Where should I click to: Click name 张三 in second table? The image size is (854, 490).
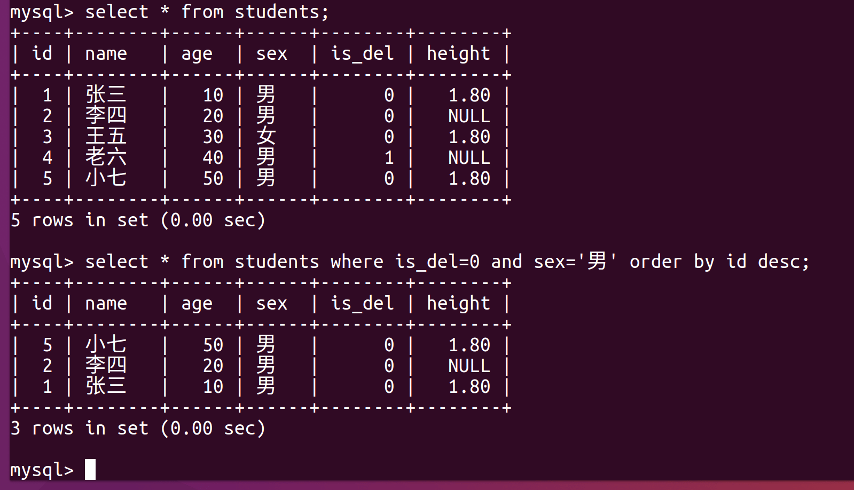106,386
